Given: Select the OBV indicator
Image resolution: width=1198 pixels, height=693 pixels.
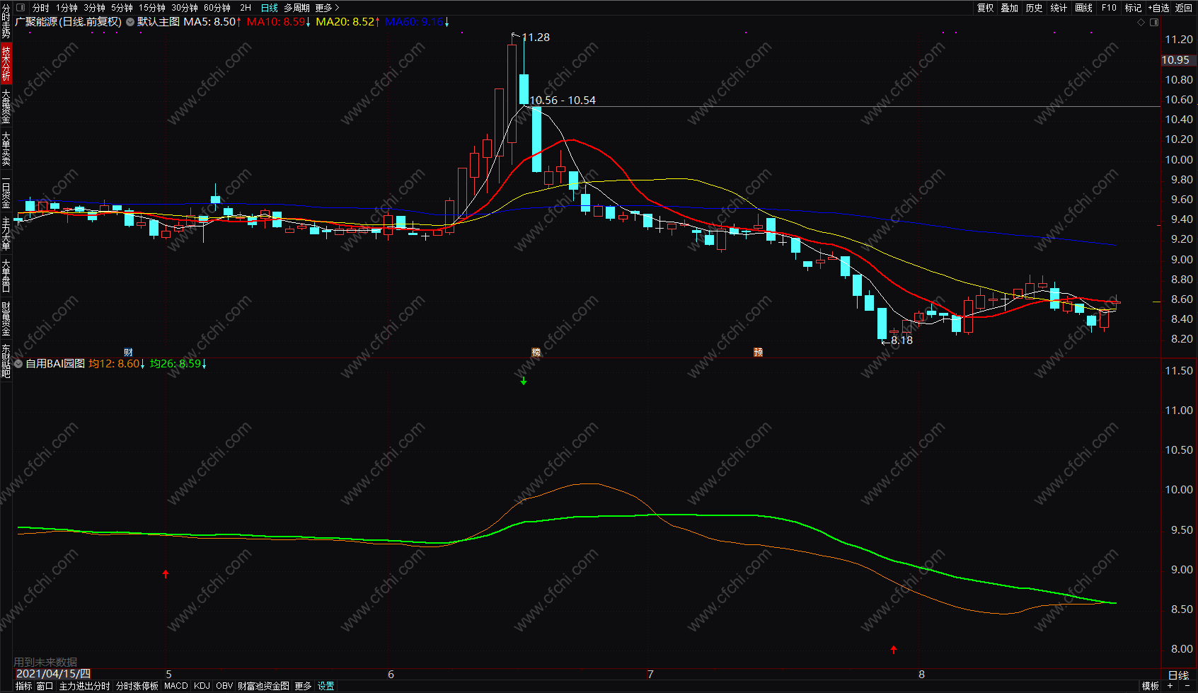Looking at the screenshot, I should [x=224, y=687].
